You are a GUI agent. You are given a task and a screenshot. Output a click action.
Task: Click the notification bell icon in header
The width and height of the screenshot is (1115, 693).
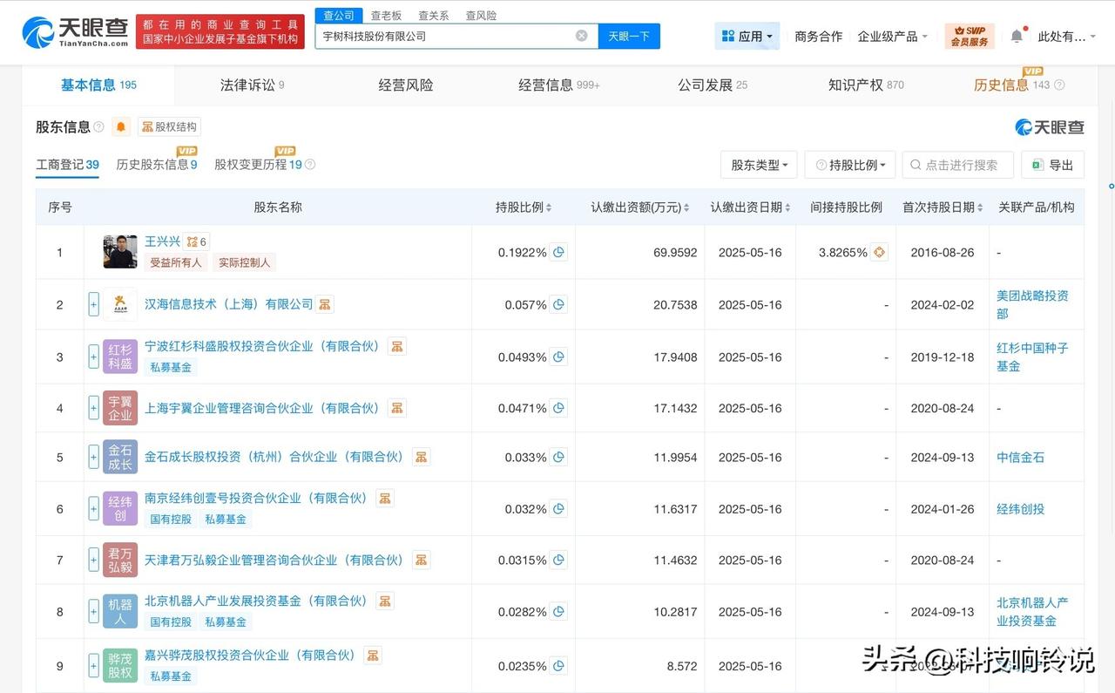[x=1017, y=37]
